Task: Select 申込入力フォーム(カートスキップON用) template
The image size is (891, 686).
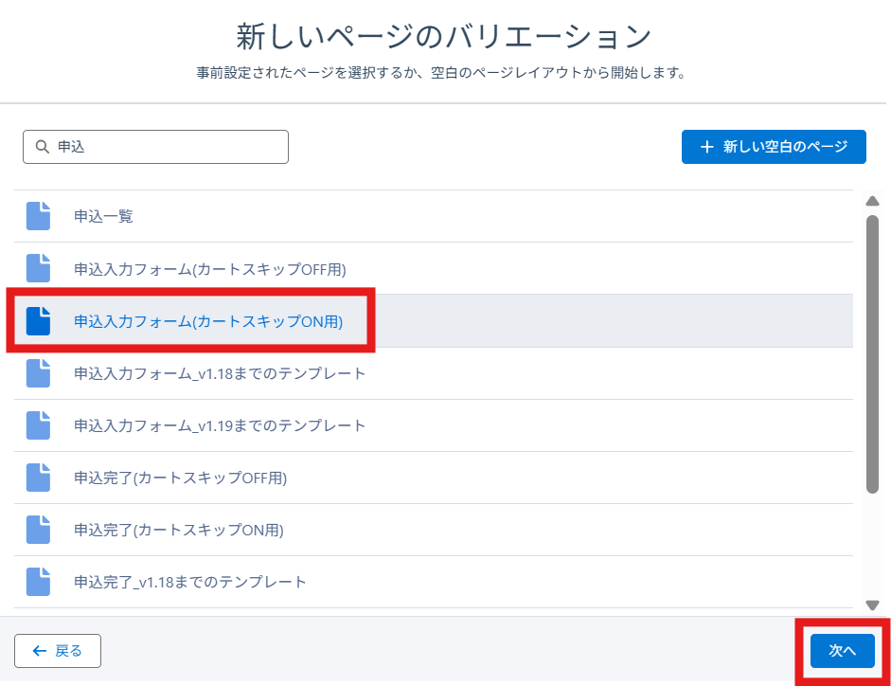Action: tap(208, 321)
